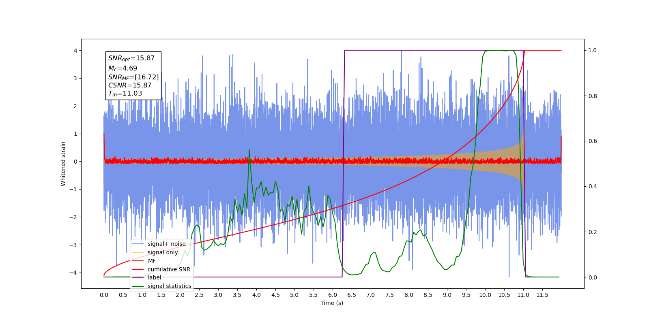Viewport: 649px width, 324px height.
Task: Click the 'signal statistics' legend label
Action: click(x=169, y=286)
